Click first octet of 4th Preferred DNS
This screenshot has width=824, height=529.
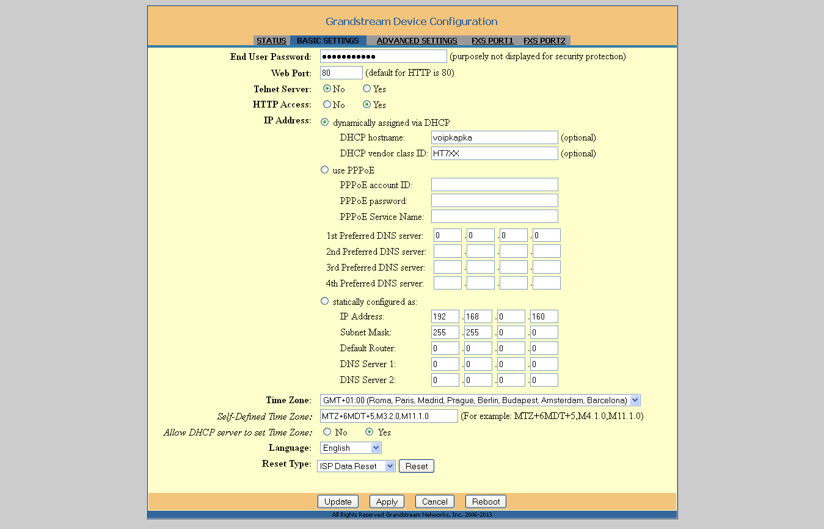(x=448, y=283)
